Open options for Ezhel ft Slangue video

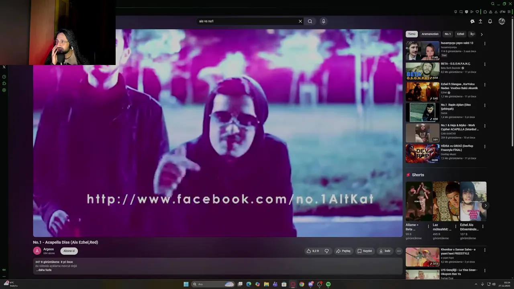pyautogui.click(x=485, y=85)
